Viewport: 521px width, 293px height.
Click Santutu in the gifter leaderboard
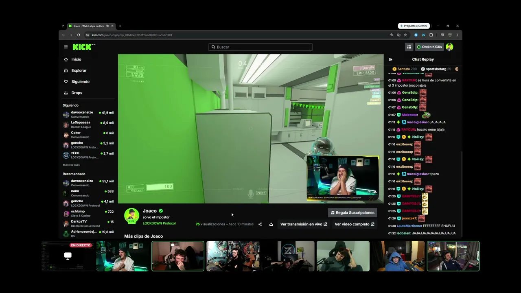[x=404, y=69]
